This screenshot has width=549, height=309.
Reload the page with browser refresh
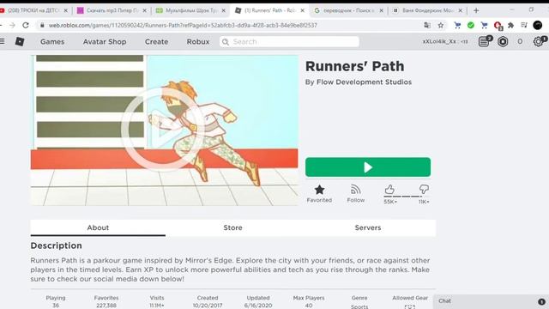pos(26,25)
